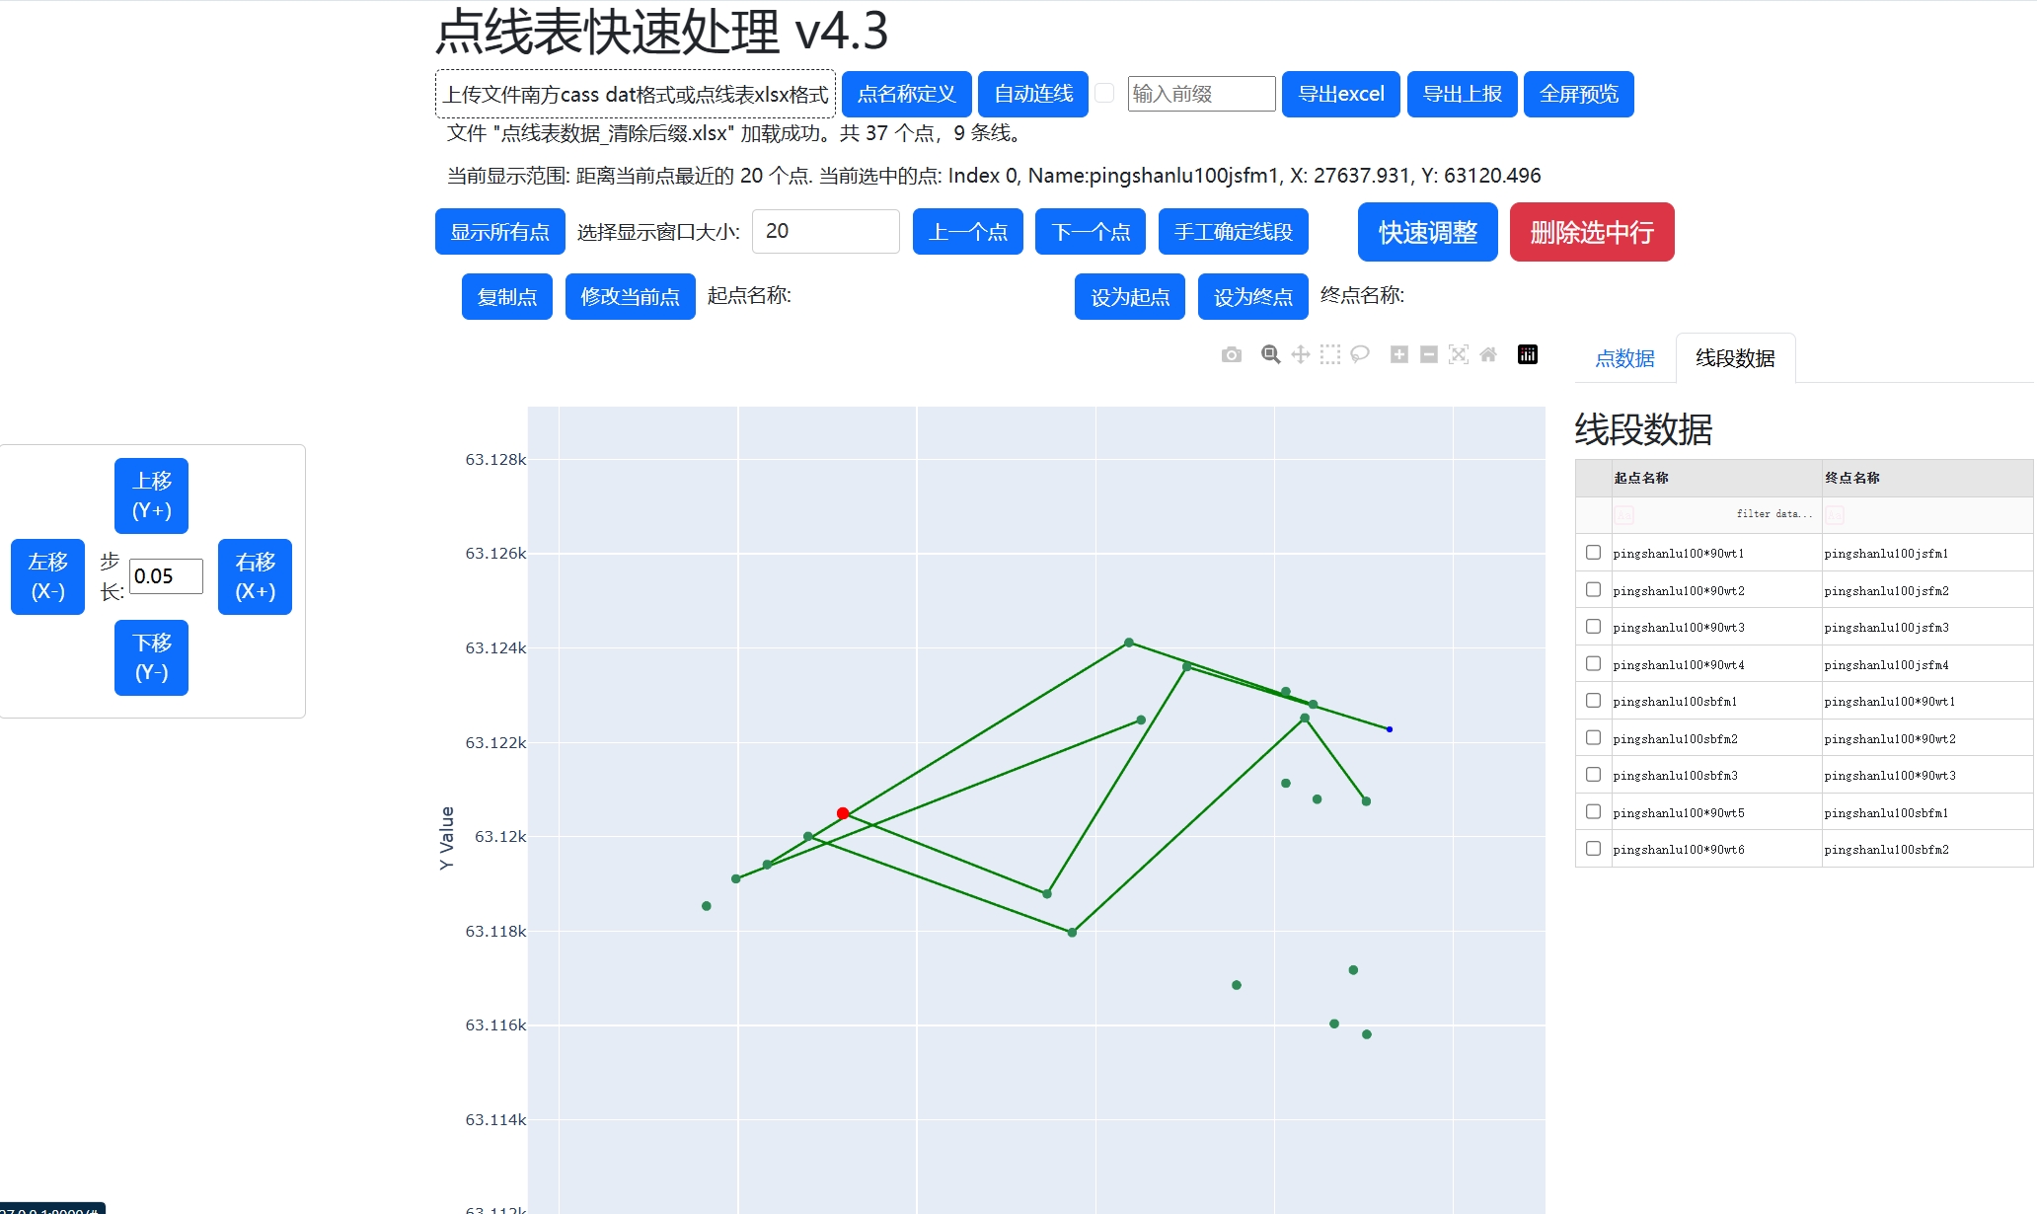Toggle case sensitivity on 起点名称 filter
Image resolution: width=2037 pixels, height=1214 pixels.
pos(1623,515)
